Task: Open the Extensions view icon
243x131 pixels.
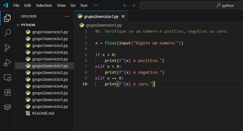Action: tap(7, 92)
